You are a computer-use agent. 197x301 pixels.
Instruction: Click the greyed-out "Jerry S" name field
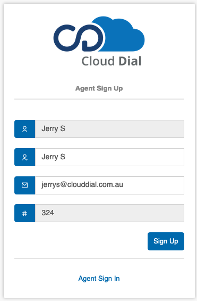(x=109, y=129)
